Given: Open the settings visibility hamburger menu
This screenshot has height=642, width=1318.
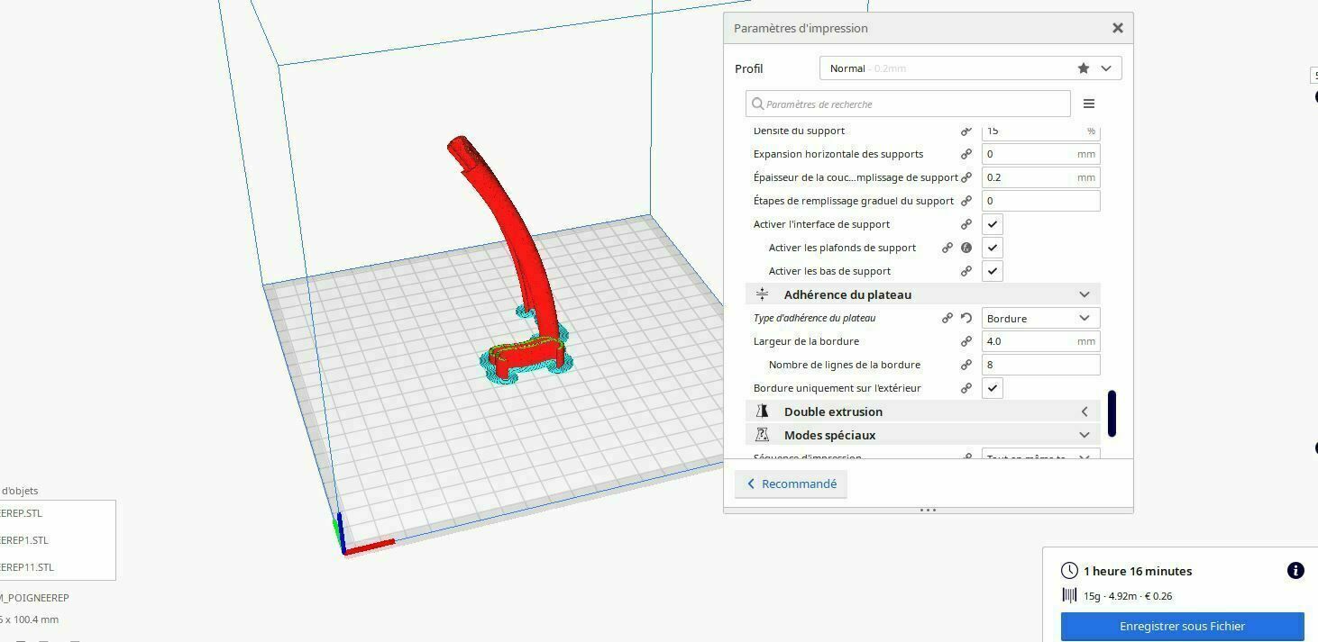Looking at the screenshot, I should (1089, 104).
